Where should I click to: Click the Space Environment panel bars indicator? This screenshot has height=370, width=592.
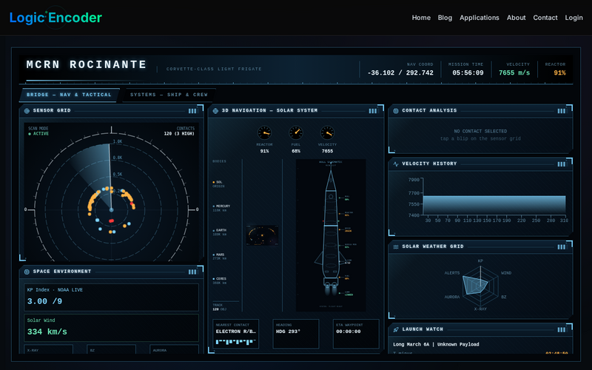192,272
